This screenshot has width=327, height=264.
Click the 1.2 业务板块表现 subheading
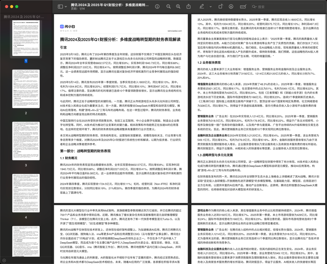coord(209,63)
